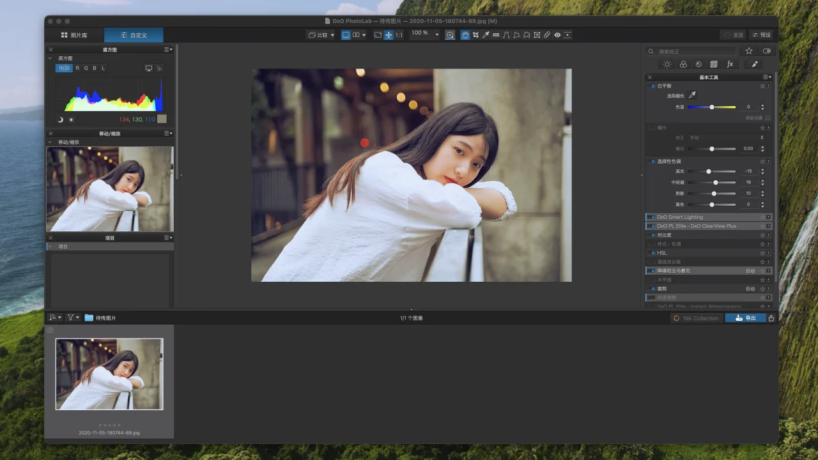The image size is (818, 460).
Task: Select the Crop tool in the toolbar
Action: click(475, 35)
